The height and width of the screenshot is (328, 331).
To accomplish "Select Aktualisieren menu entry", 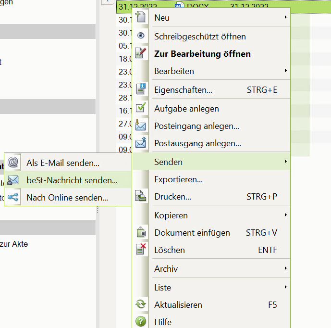I will [211, 305].
